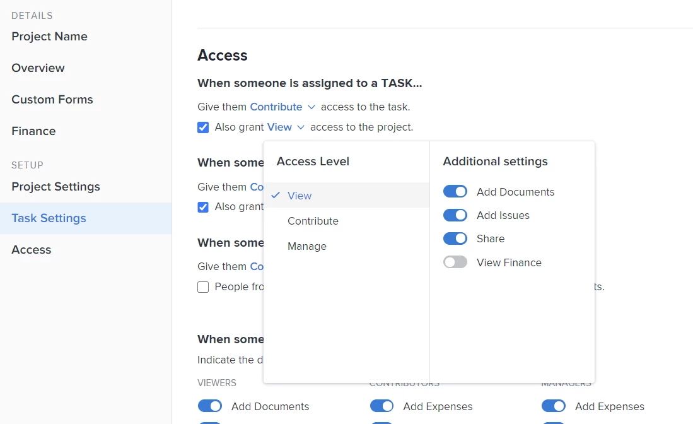
Task: Open Project Settings in sidebar
Action: (55, 187)
